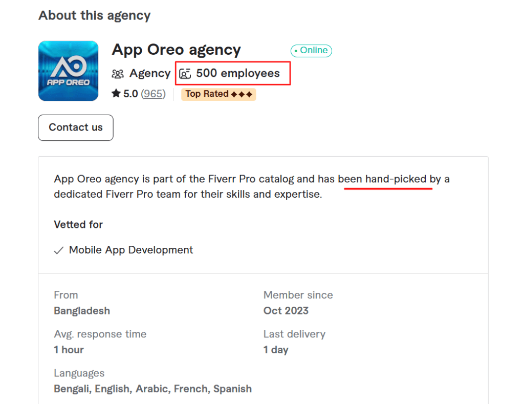This screenshot has height=404, width=524.
Task: Toggle the Online status indicator
Action: pos(311,51)
